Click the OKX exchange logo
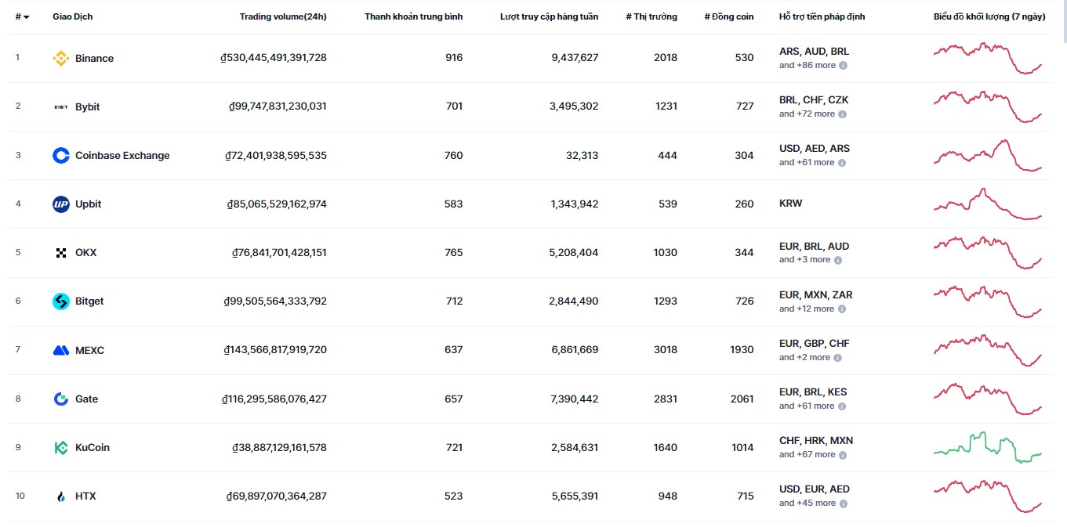The width and height of the screenshot is (1067, 527). (61, 252)
